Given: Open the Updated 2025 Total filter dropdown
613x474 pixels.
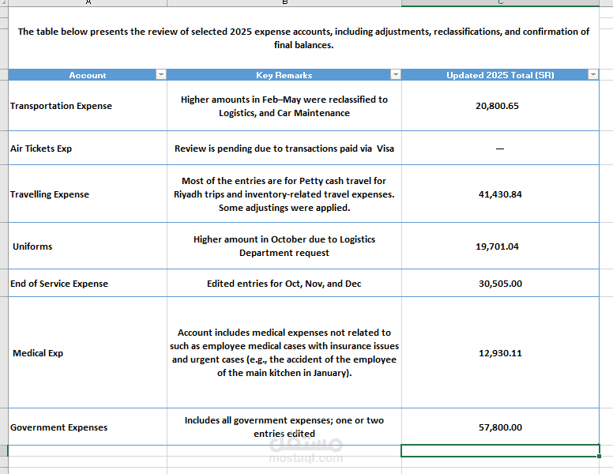Looking at the screenshot, I should point(593,75).
